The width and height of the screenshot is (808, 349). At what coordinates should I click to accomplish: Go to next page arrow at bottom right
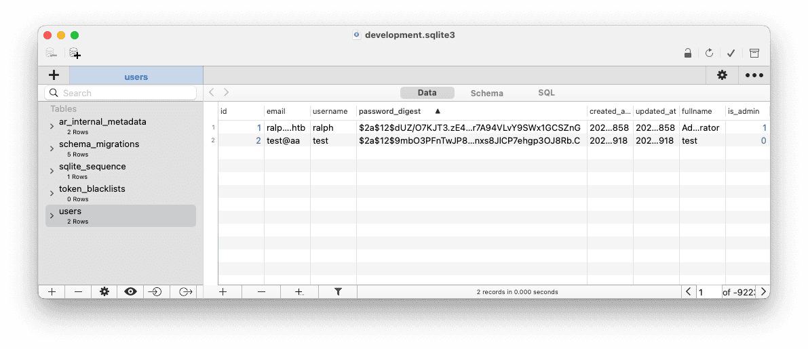(x=763, y=292)
